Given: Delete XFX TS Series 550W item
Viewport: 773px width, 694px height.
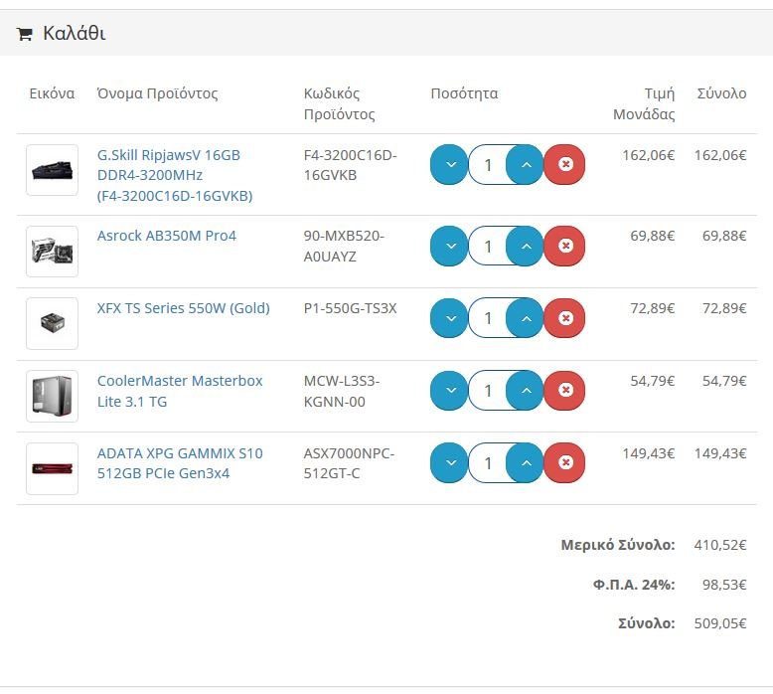Looking at the screenshot, I should point(565,318).
